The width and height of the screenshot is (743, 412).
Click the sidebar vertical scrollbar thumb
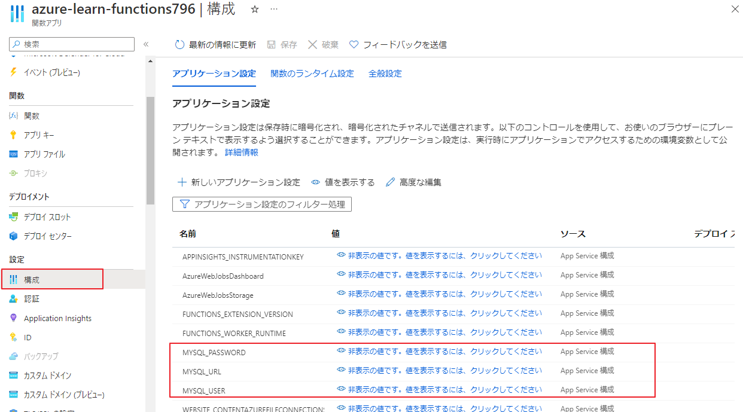tap(150, 150)
